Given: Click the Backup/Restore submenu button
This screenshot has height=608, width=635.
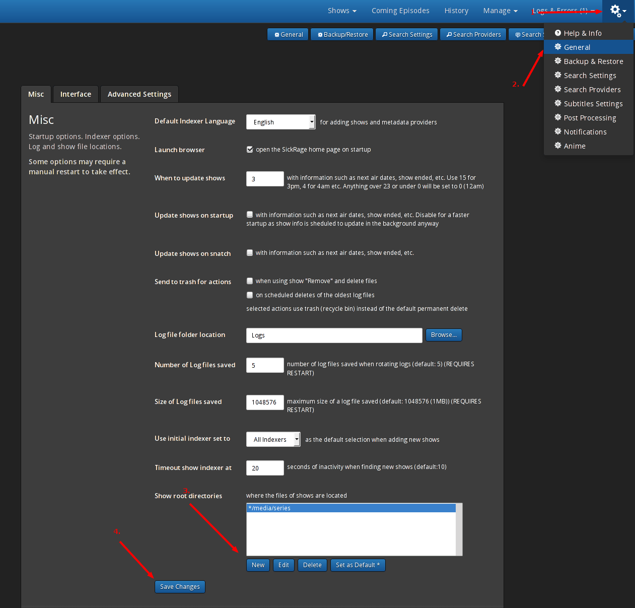Looking at the screenshot, I should tap(342, 34).
